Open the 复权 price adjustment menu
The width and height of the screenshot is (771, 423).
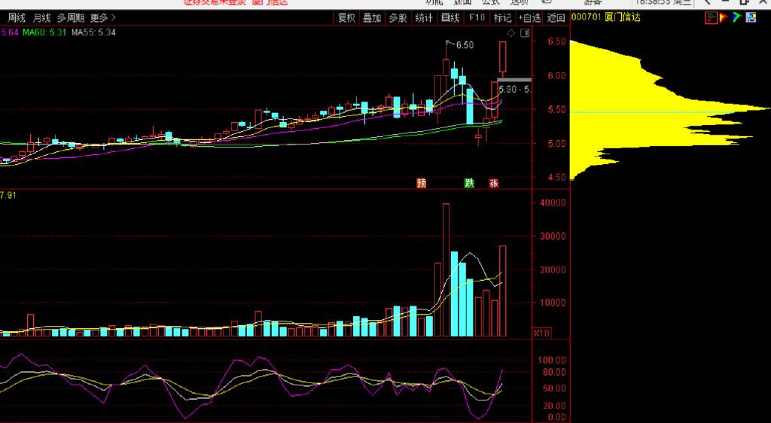(346, 18)
